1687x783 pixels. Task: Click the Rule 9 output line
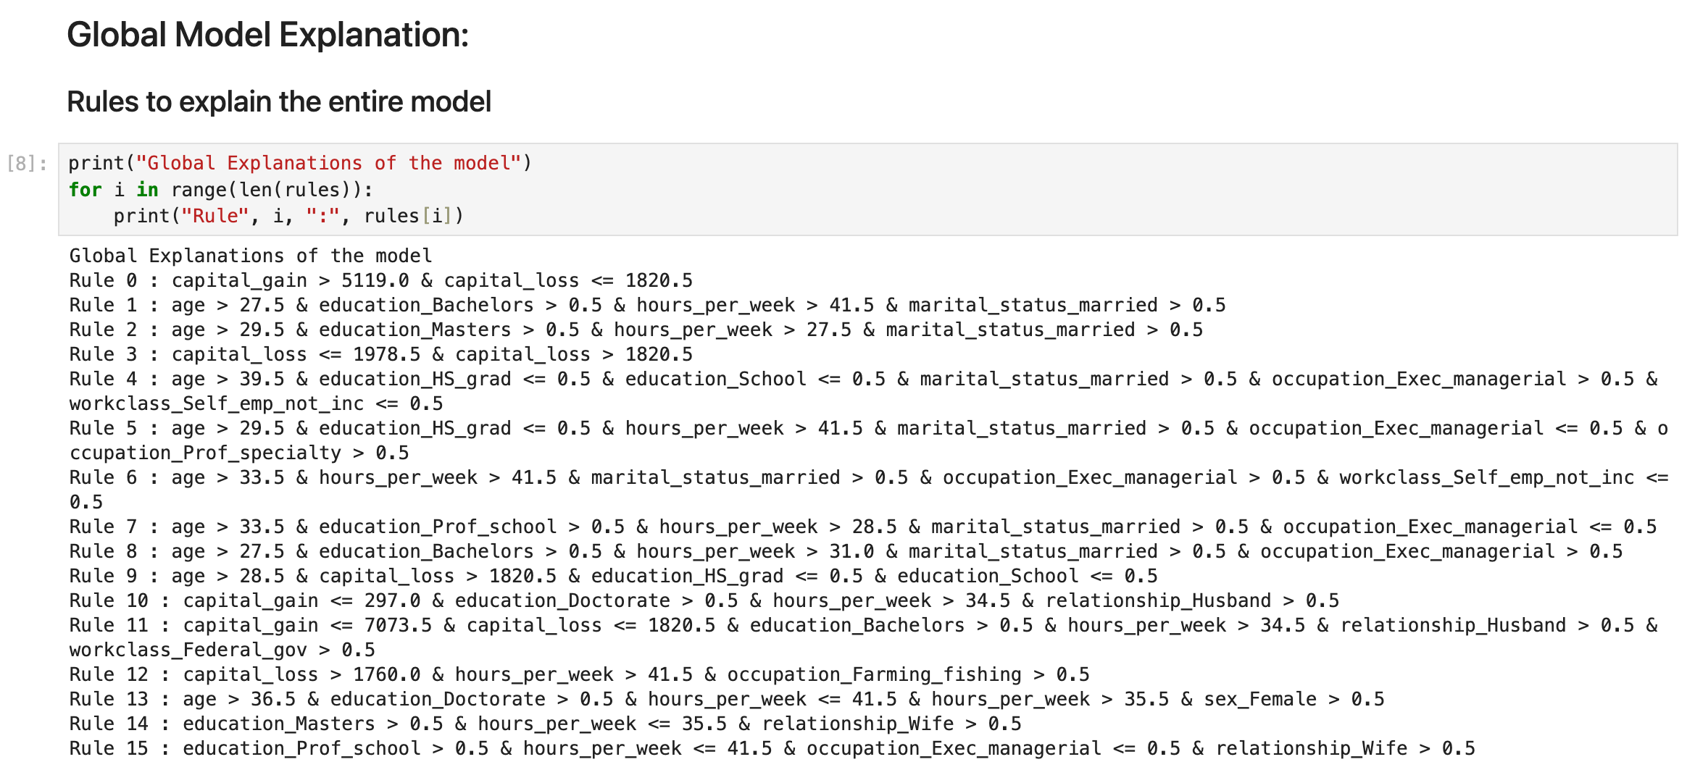[x=613, y=576]
